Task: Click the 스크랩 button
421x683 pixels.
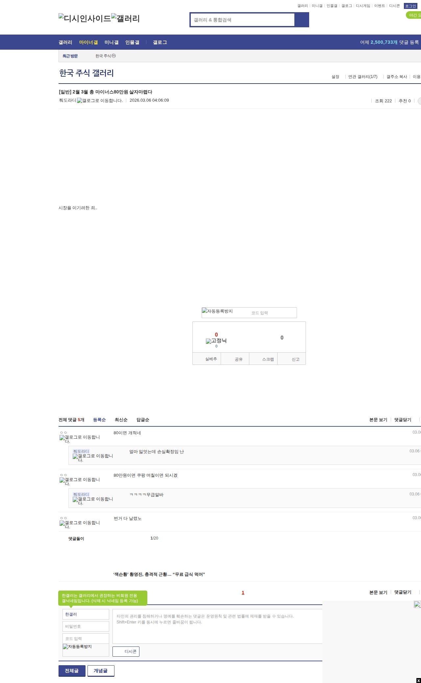Action: tap(263, 359)
